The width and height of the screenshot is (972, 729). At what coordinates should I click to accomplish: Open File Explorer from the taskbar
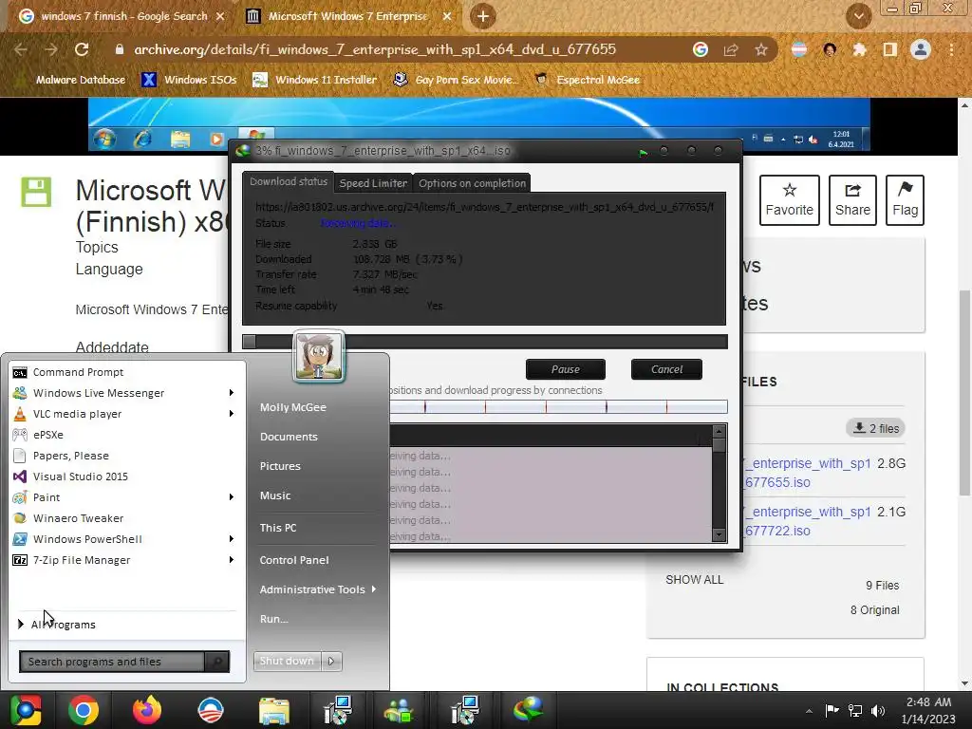pyautogui.click(x=274, y=710)
